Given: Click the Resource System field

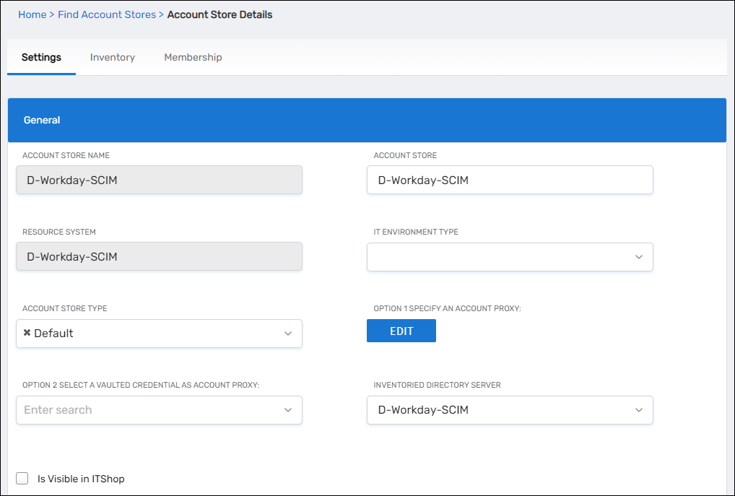Looking at the screenshot, I should (x=159, y=257).
